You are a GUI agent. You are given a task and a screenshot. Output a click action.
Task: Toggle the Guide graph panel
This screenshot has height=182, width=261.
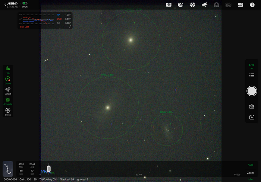coord(8,80)
